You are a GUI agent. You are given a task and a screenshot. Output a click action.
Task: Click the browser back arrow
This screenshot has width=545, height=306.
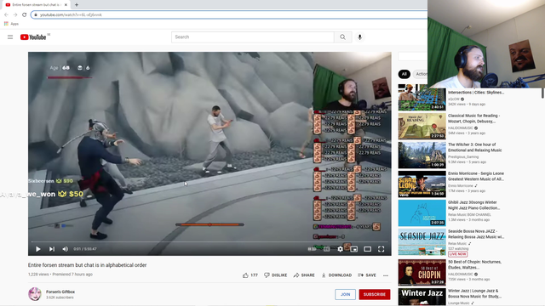(6, 15)
